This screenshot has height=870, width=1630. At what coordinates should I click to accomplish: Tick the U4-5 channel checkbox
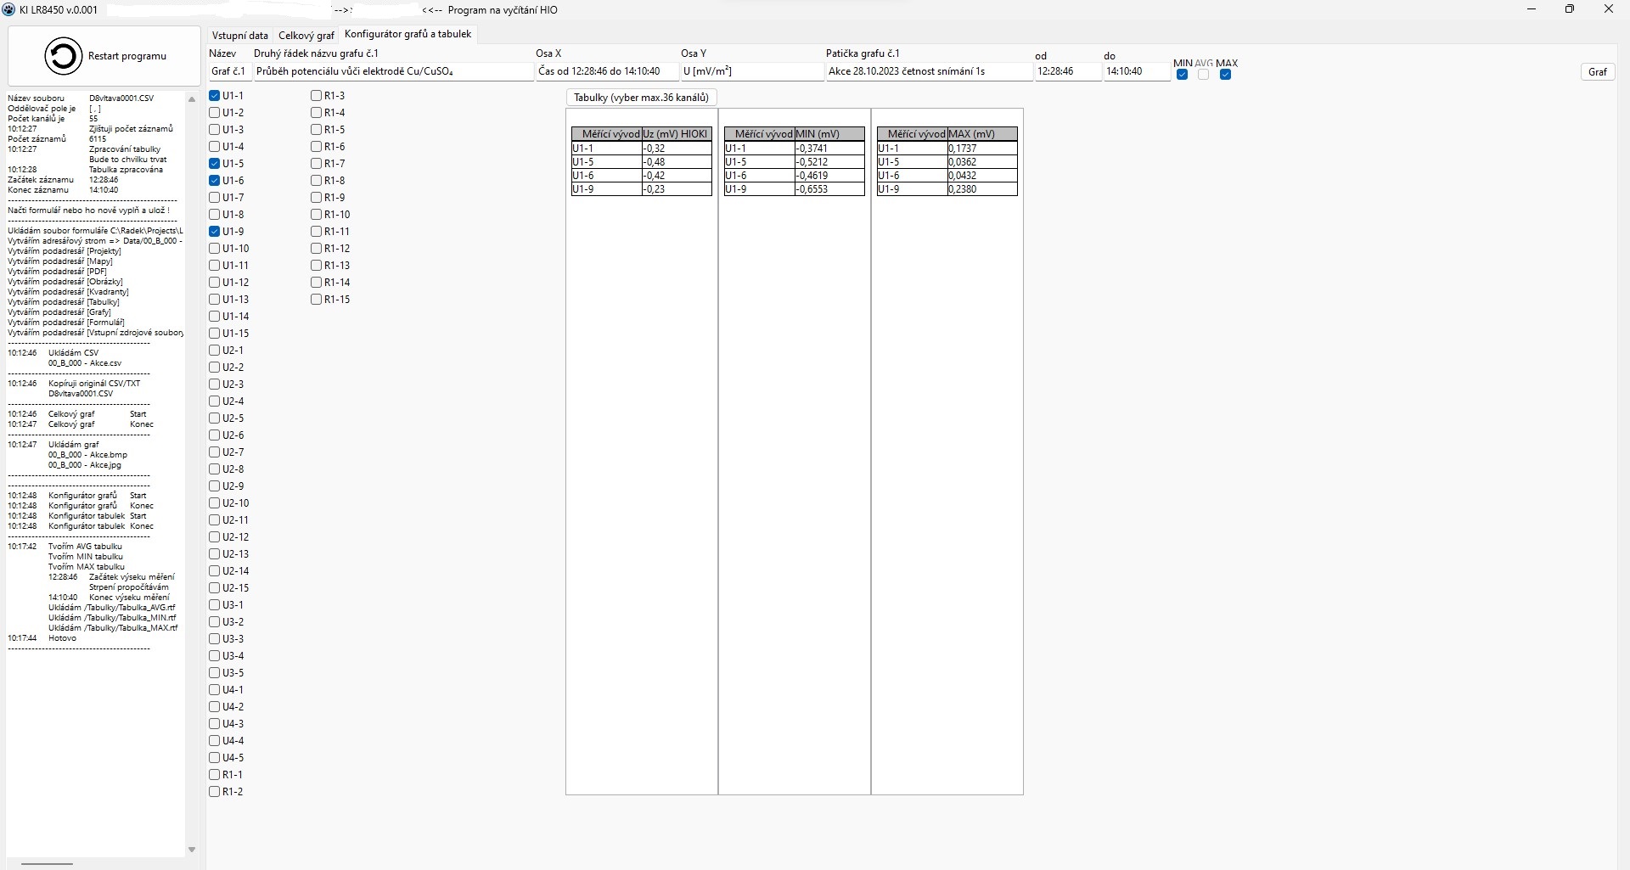[215, 758]
